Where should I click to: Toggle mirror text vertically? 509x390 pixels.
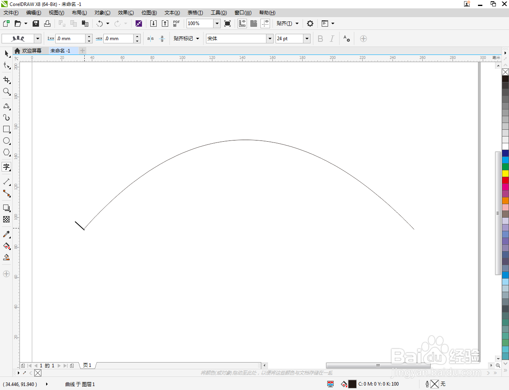tap(162, 39)
